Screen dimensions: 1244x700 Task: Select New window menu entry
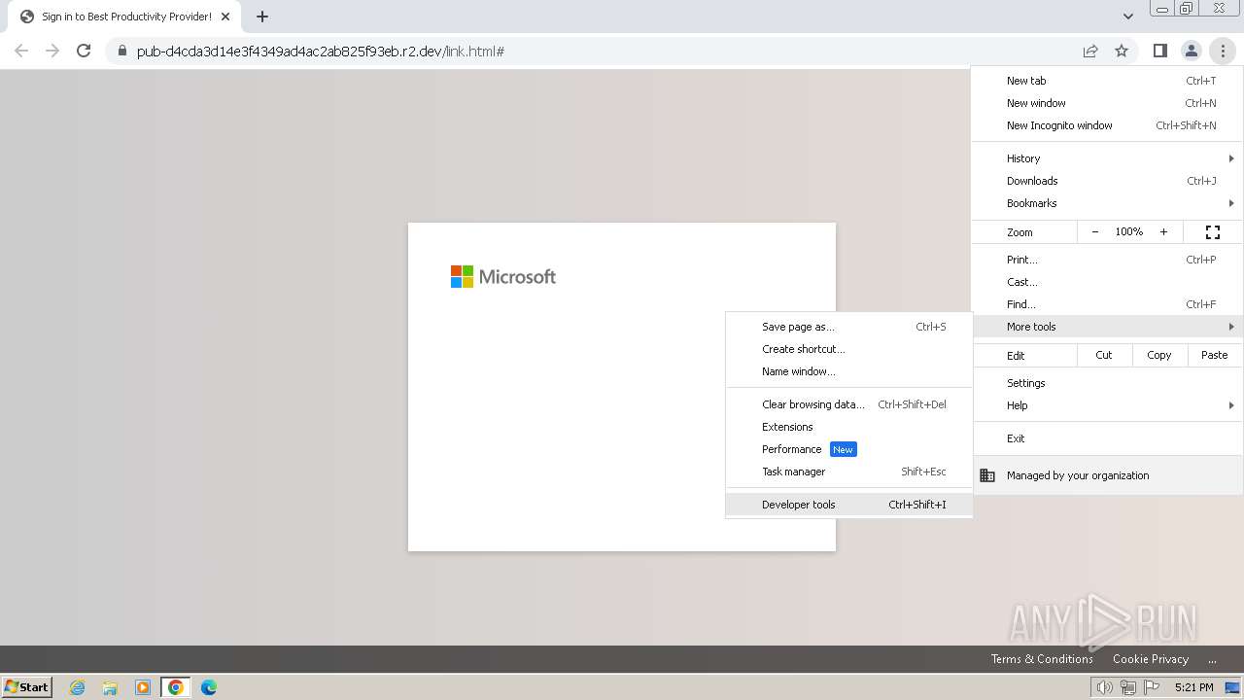1108,103
